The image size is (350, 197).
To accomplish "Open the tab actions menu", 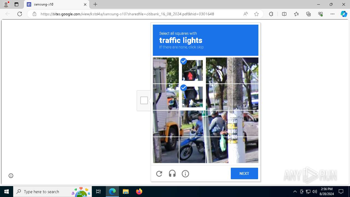I will click(x=16, y=4).
